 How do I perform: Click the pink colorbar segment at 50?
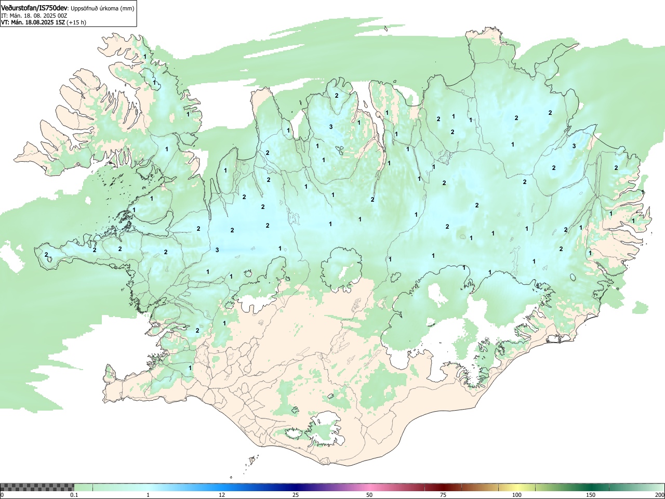tap(369, 487)
